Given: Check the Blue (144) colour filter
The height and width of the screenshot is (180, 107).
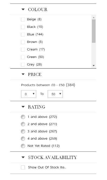Looking at the screenshot, I should (x=23, y=34).
